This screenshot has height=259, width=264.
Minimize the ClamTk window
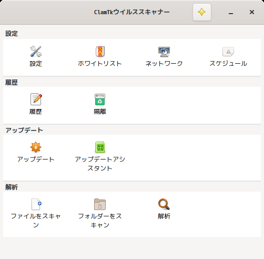tap(231, 12)
